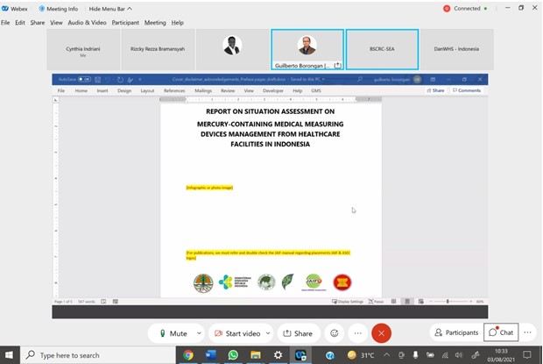This screenshot has height=364, width=543.
Task: Toggle AutoSave switch in shared Word
Action: click(x=84, y=80)
